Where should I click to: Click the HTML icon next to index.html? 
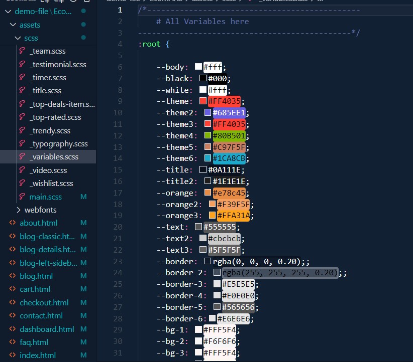coord(13,355)
